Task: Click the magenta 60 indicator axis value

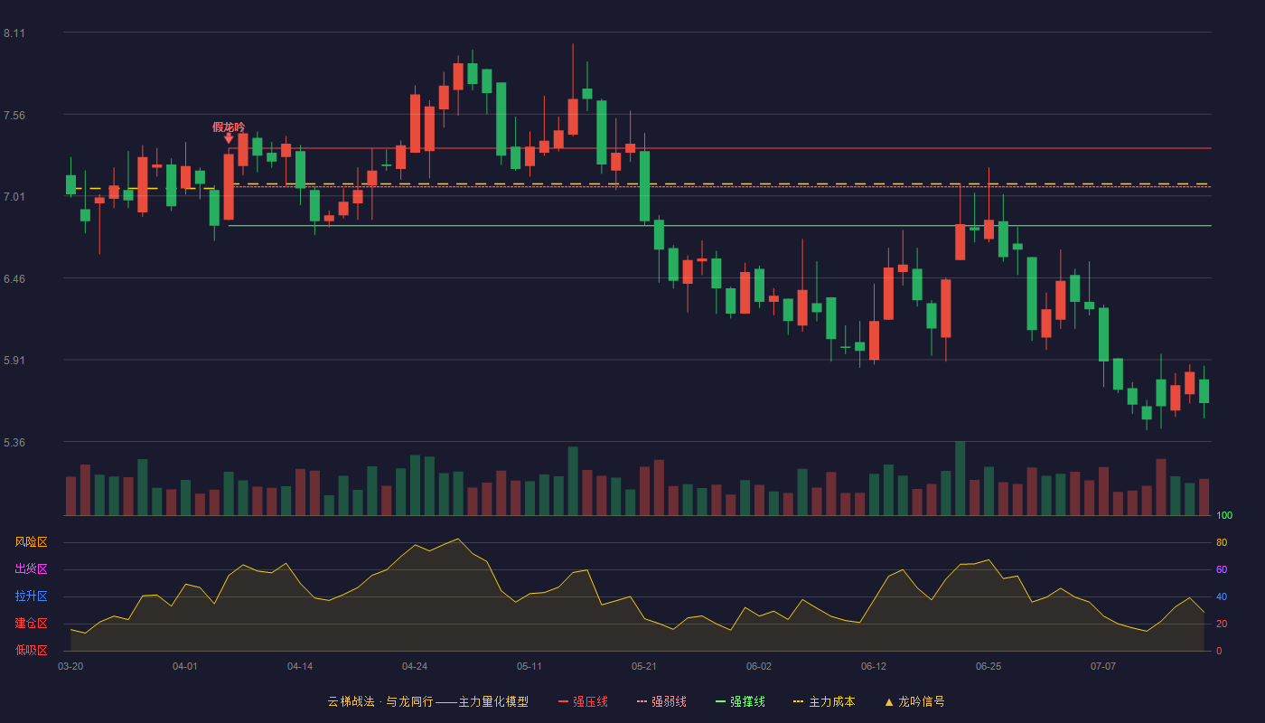Action: tap(1221, 569)
